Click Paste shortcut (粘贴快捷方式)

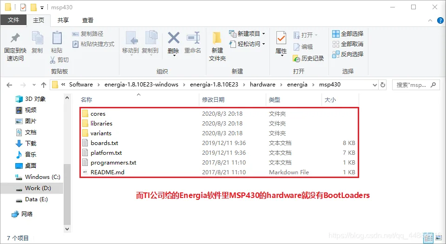93,44
